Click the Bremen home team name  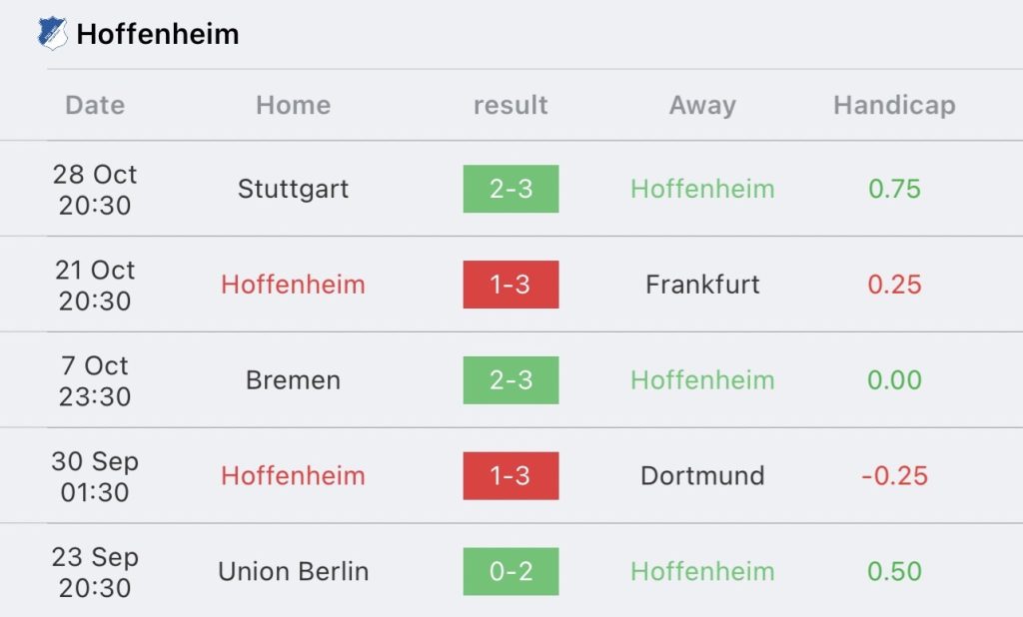coord(293,380)
